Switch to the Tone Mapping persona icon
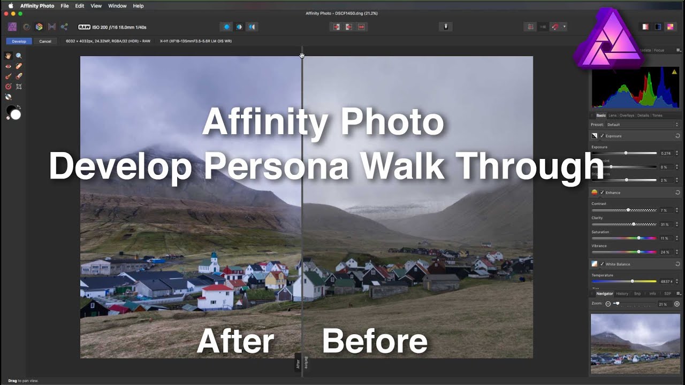This screenshot has height=385, width=685. (x=52, y=27)
